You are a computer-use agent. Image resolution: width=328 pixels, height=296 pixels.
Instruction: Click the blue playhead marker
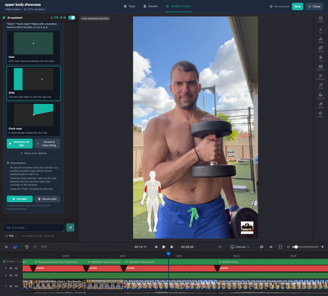click(x=169, y=253)
